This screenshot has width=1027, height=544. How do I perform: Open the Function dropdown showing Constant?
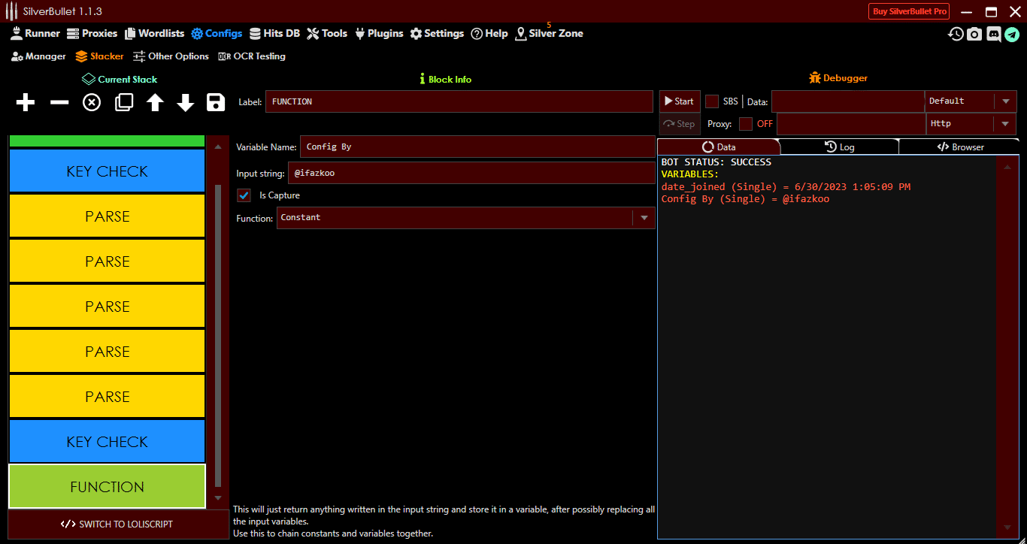click(644, 218)
